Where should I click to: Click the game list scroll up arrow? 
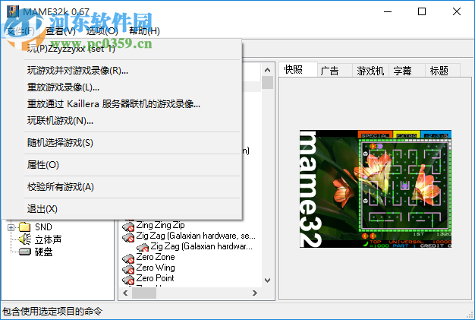(x=267, y=70)
